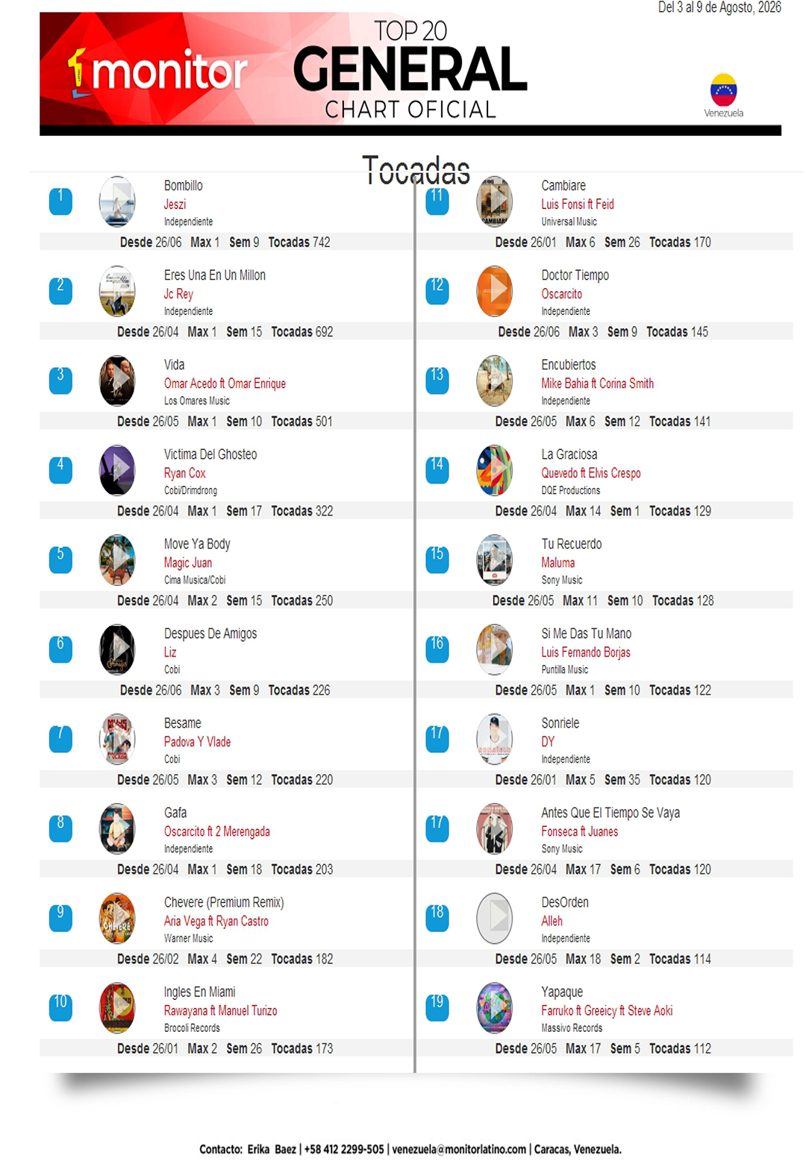This screenshot has width=806, height=1176.
Task: Open artist link Luis Fonsi ft Feid
Action: click(x=578, y=204)
